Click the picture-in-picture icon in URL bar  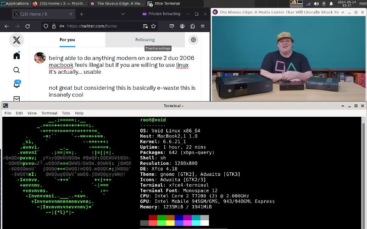pos(145,26)
